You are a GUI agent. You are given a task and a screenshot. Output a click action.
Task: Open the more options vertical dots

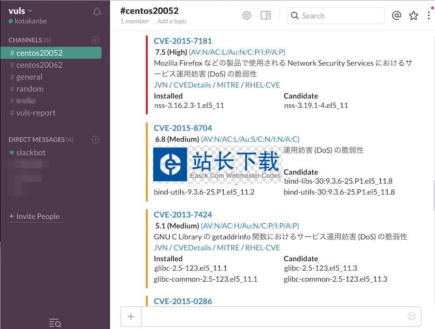tap(429, 15)
